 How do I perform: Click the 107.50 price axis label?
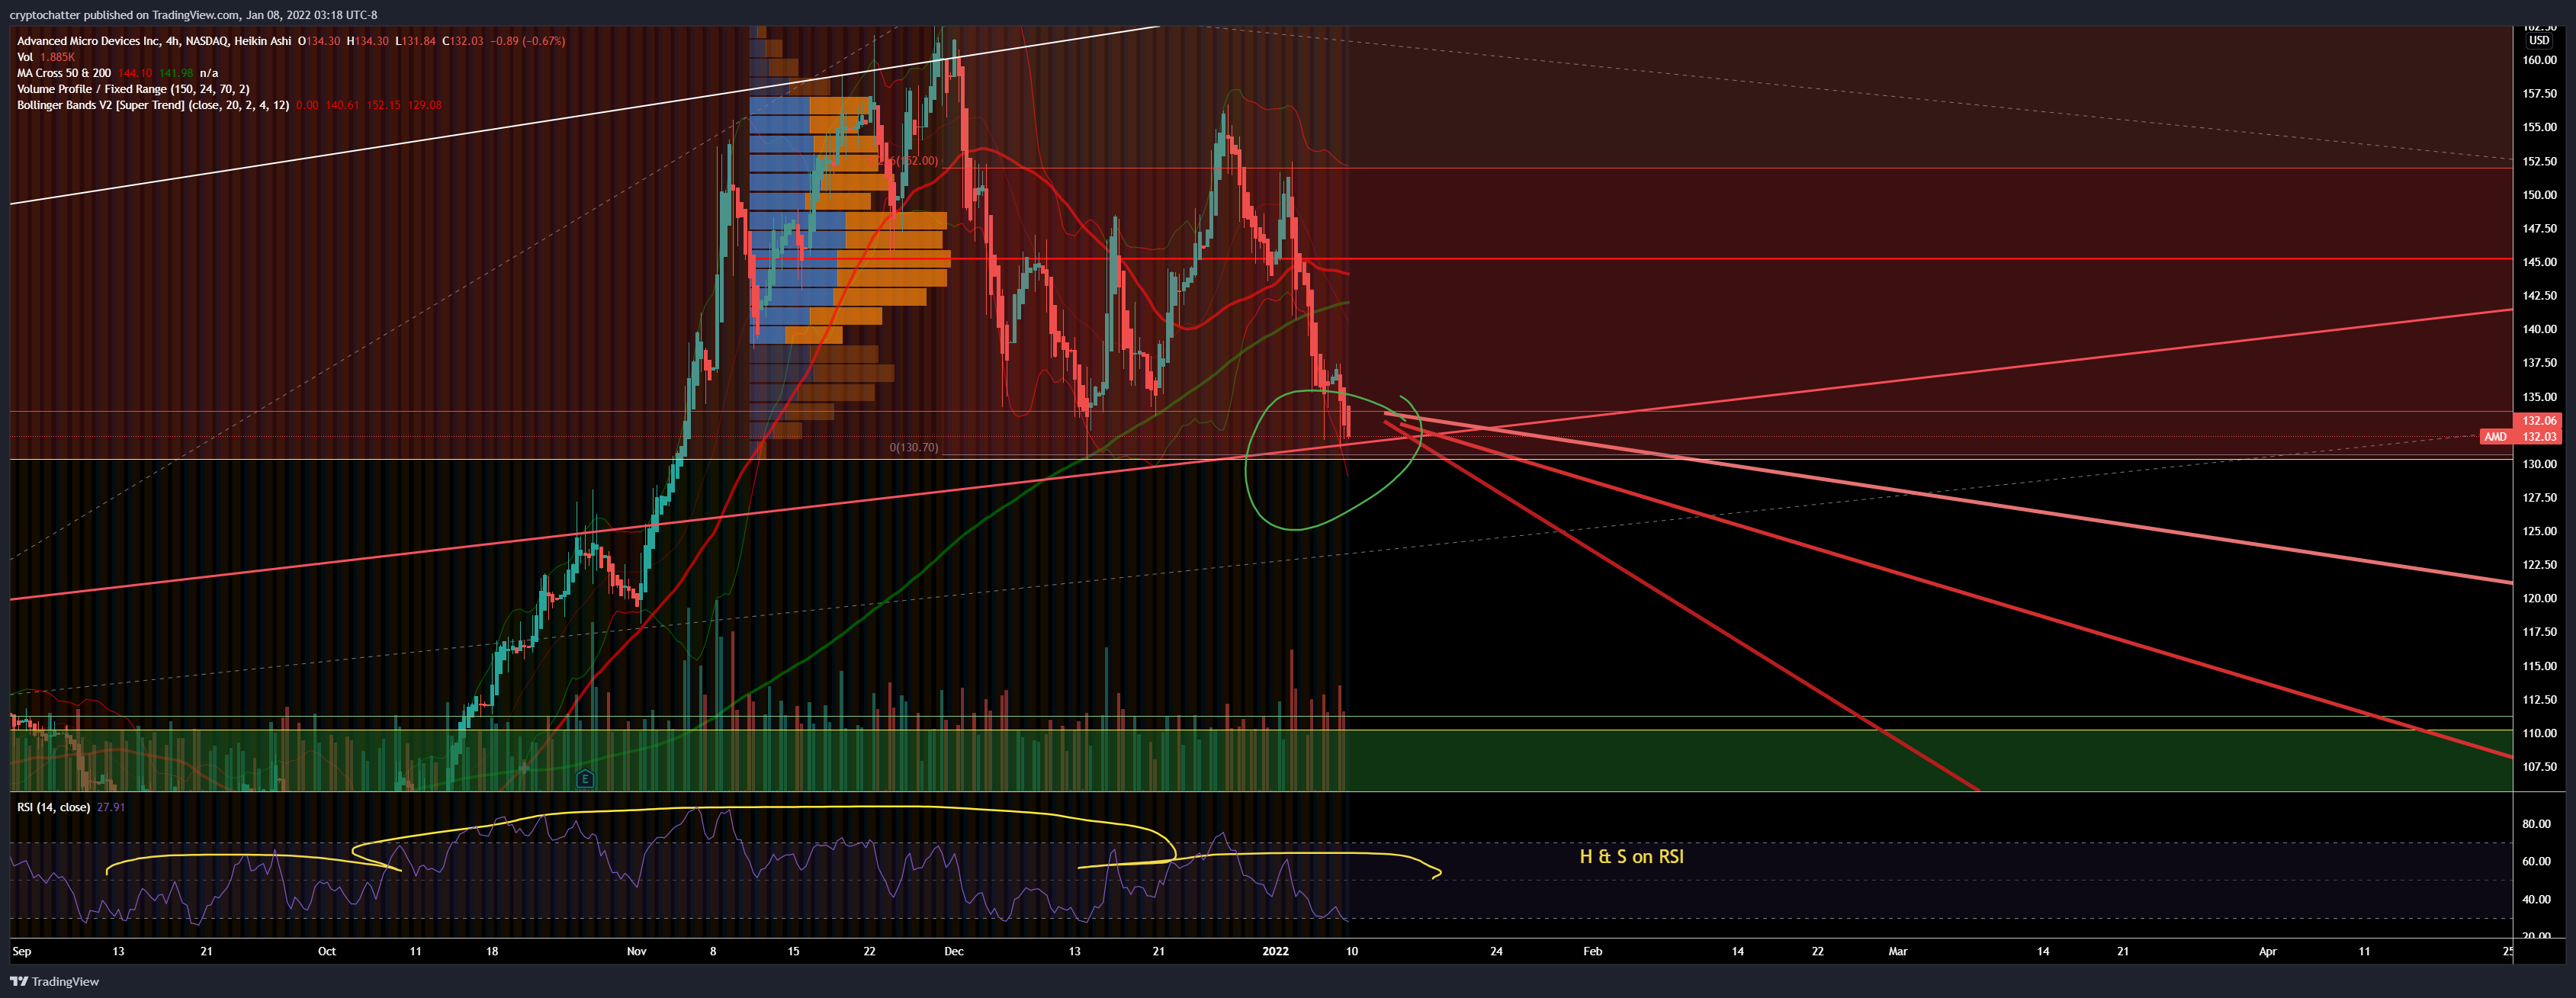pos(2539,767)
